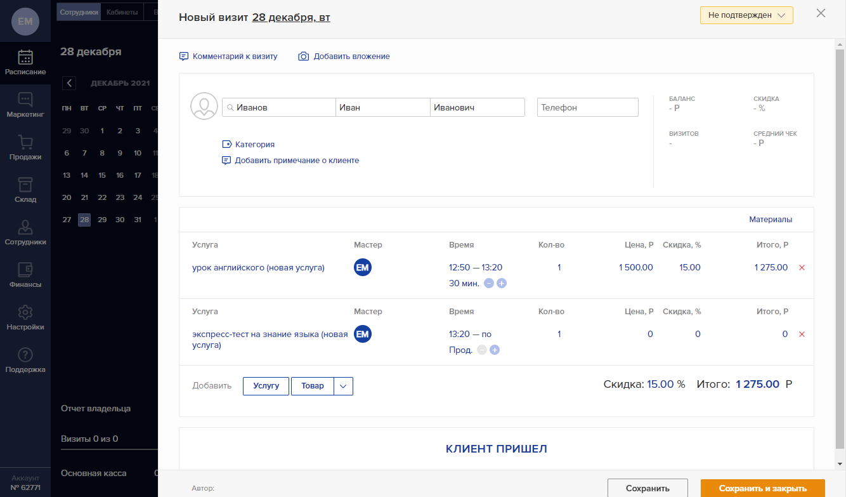Click Добавить вложение camera link

click(344, 56)
